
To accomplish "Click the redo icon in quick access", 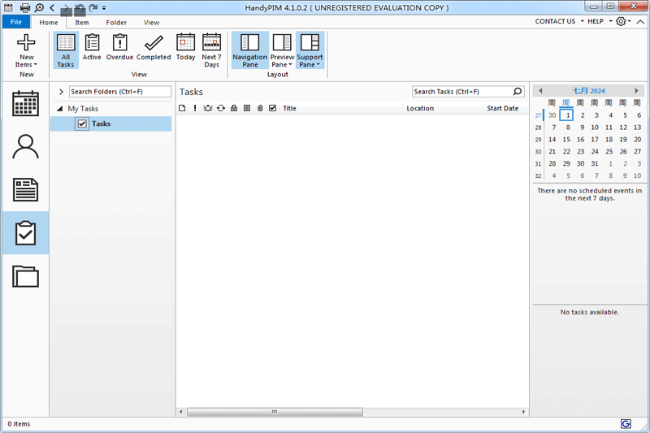I will tap(93, 7).
